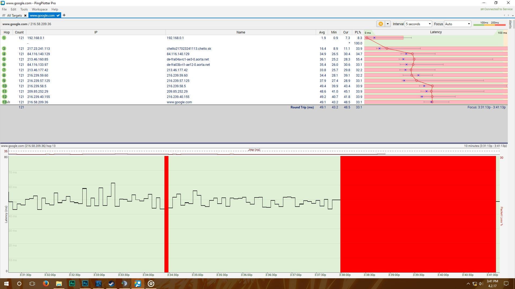515x289 pixels.
Task: Select the hop 5 green circle
Action: [x=4, y=59]
